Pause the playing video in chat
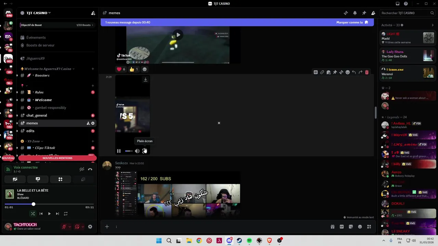Viewport: 438px width, 246px height. point(119,151)
